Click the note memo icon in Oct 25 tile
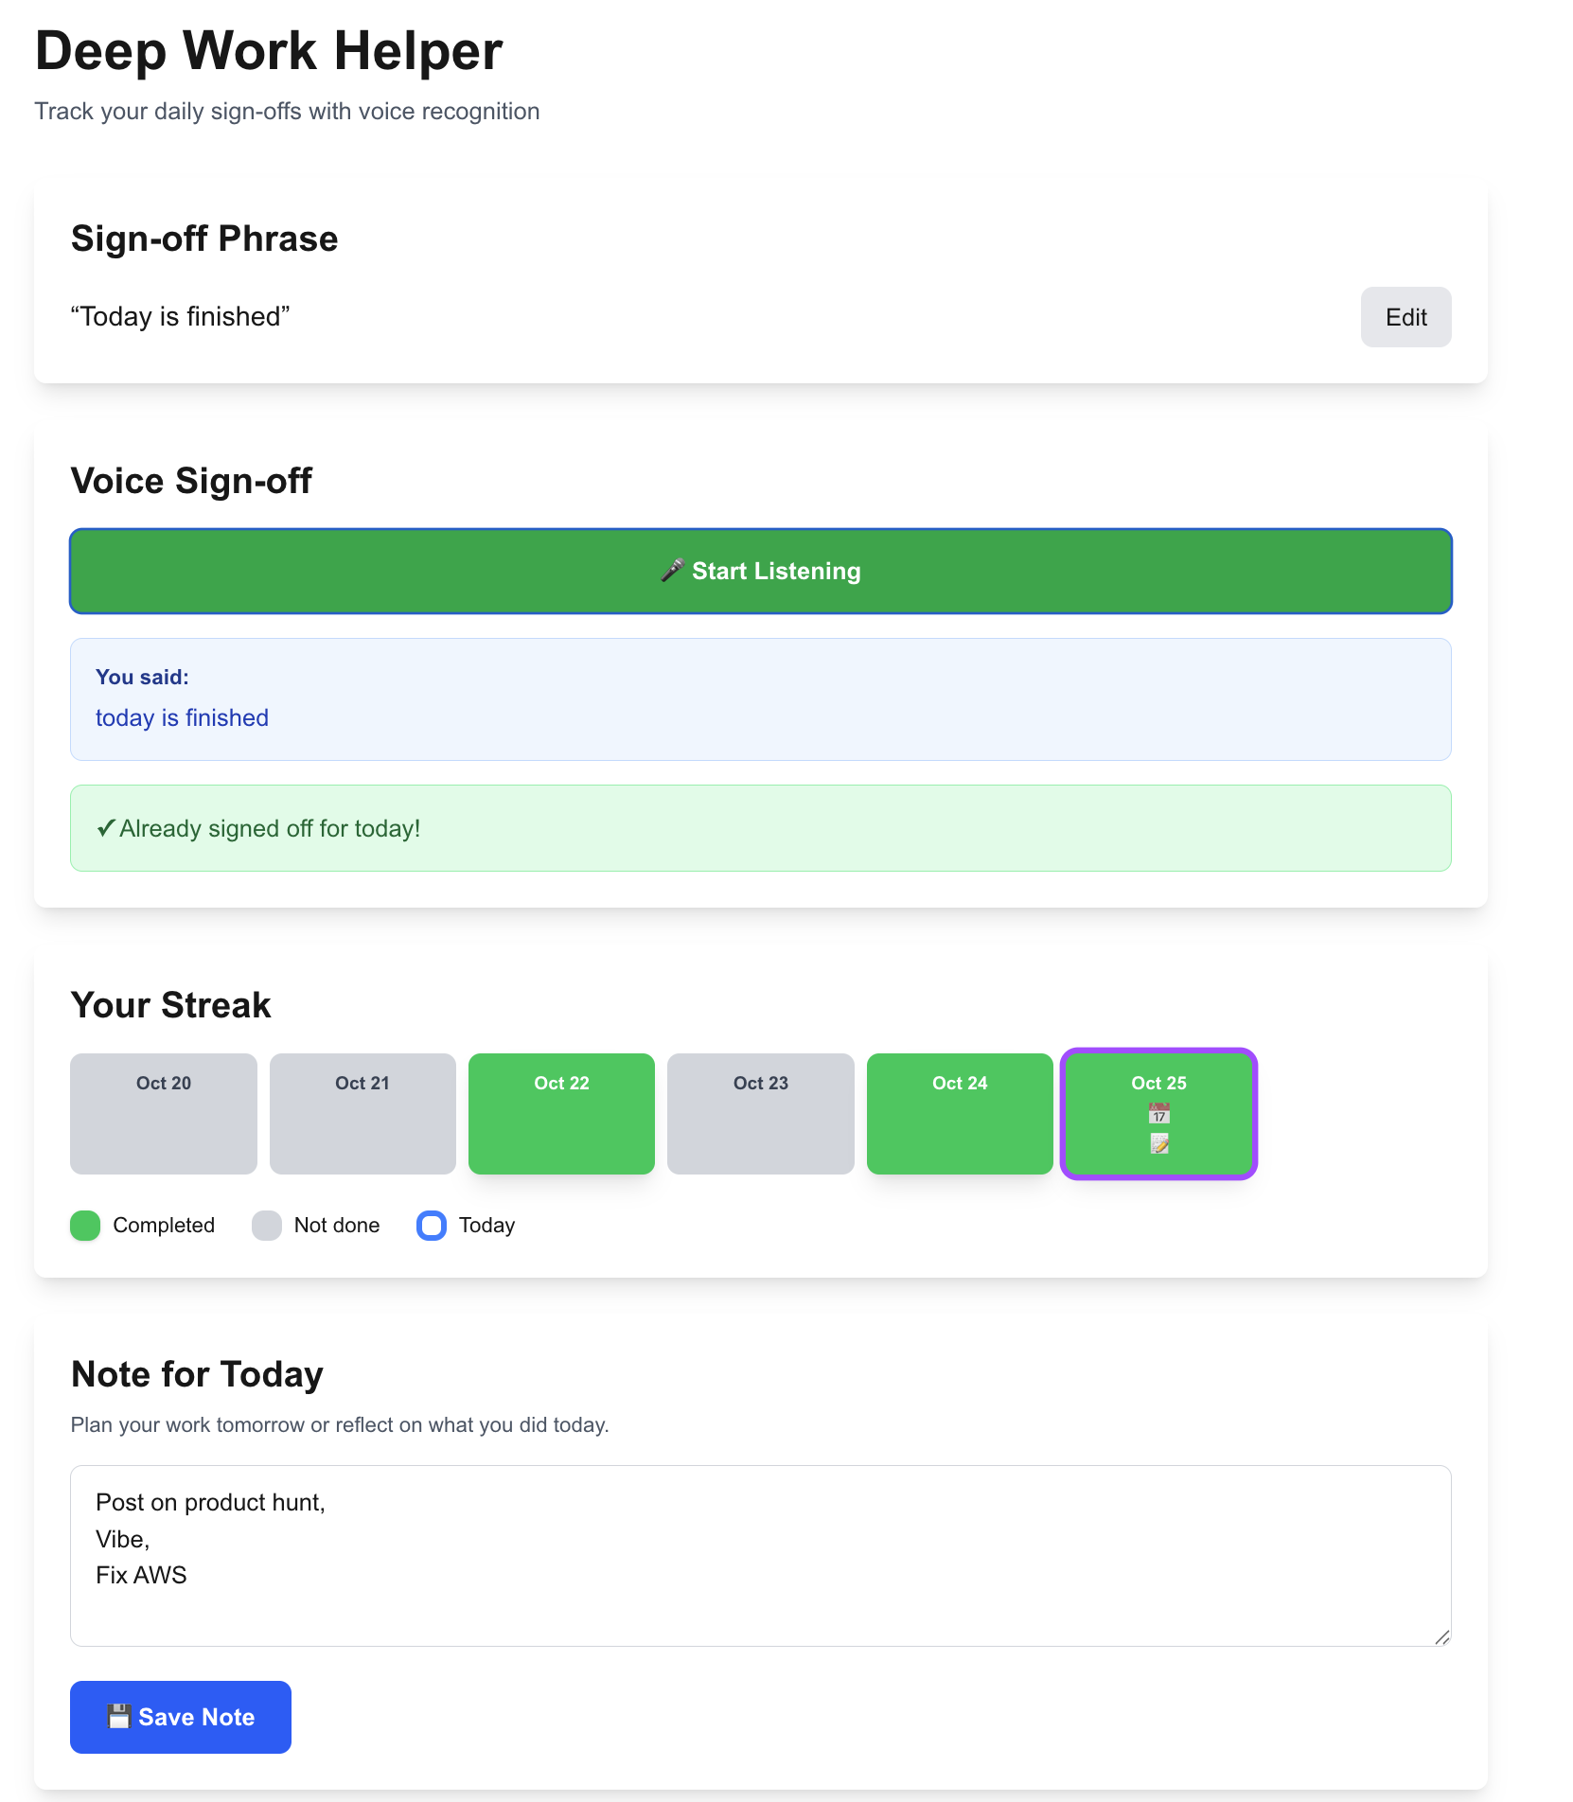 (1158, 1143)
